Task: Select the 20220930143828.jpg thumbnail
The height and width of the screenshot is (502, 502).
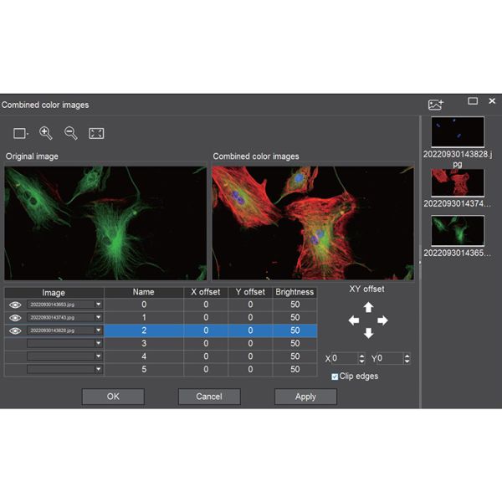Action: click(458, 132)
